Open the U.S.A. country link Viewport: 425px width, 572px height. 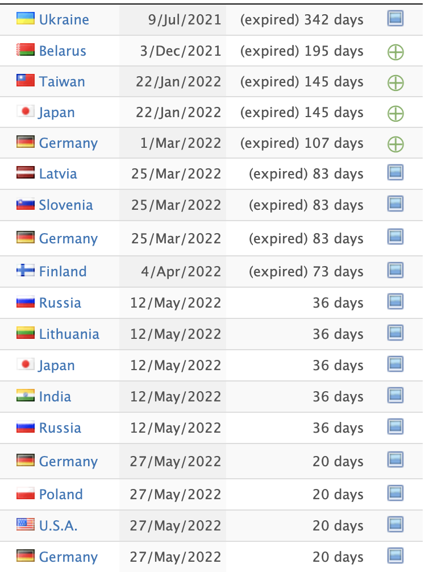pyautogui.click(x=58, y=526)
